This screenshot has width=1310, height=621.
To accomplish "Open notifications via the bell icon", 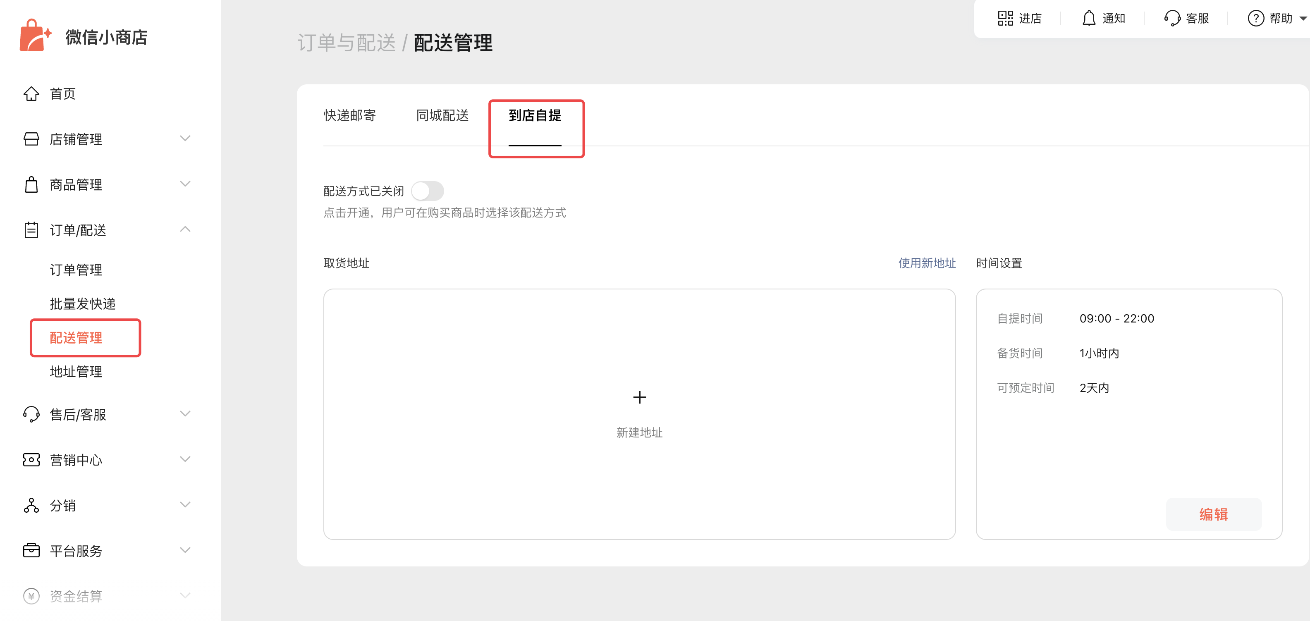I will click(1089, 18).
